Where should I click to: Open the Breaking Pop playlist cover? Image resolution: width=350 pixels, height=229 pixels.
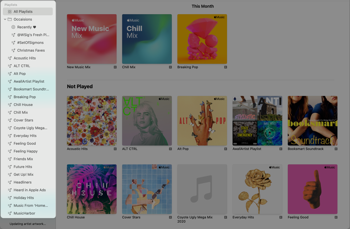202,39
